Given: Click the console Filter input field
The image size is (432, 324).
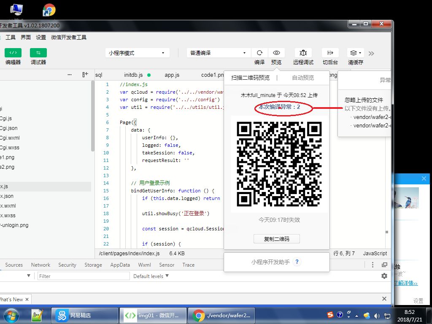Looking at the screenshot, I should 84,276.
